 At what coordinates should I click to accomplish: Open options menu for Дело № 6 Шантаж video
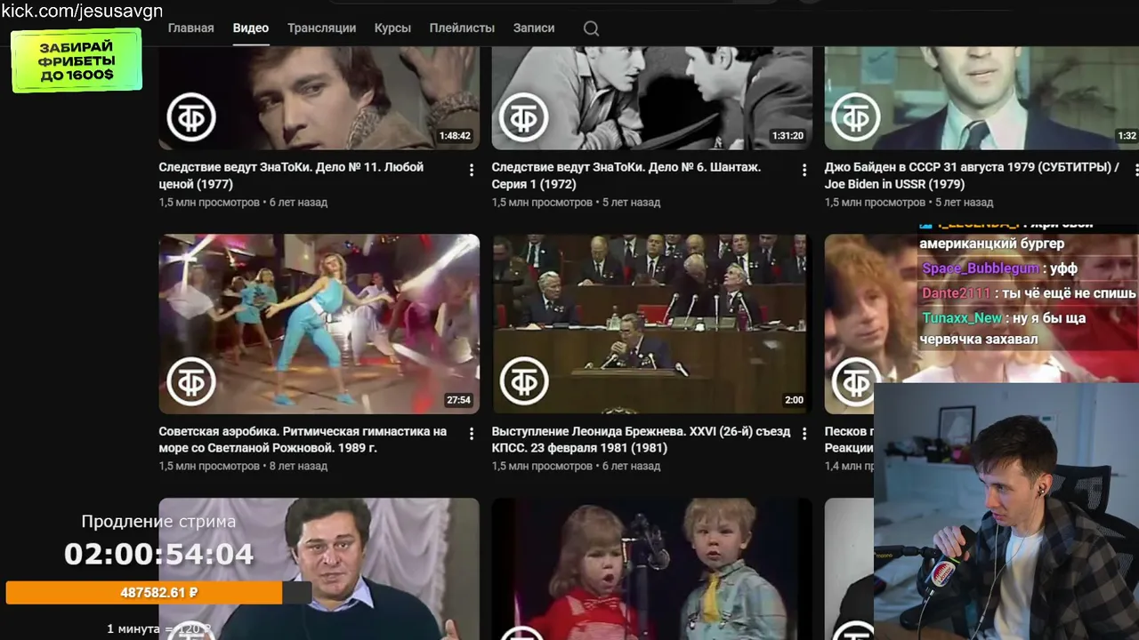[804, 170]
